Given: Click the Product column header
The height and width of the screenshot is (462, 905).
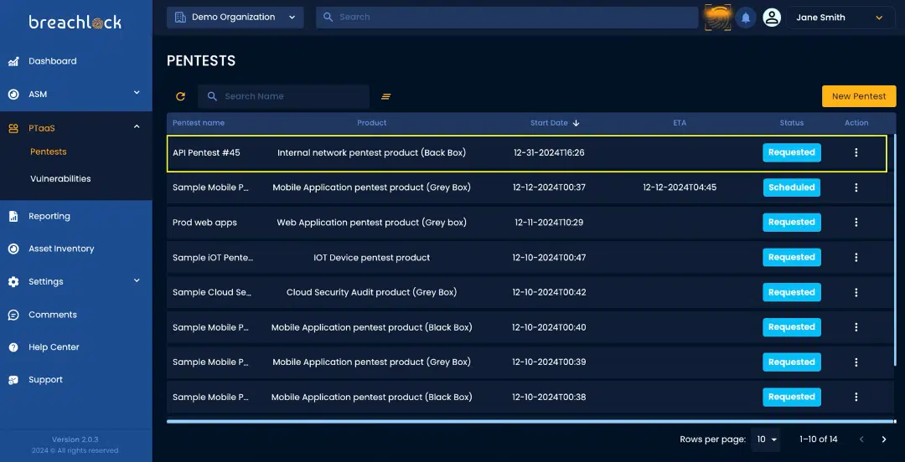Looking at the screenshot, I should [372, 123].
